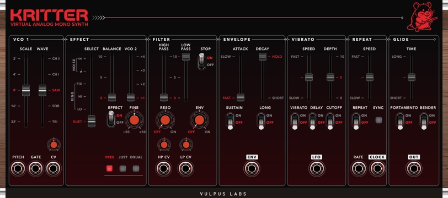Click the SYNC button in Repeat
Viewport: 448px width, 198px height.
pos(379,120)
